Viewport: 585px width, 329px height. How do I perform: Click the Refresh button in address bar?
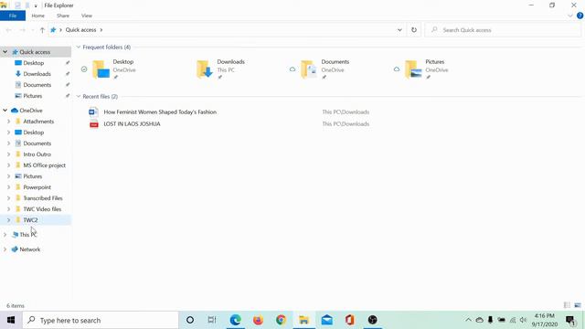[414, 30]
